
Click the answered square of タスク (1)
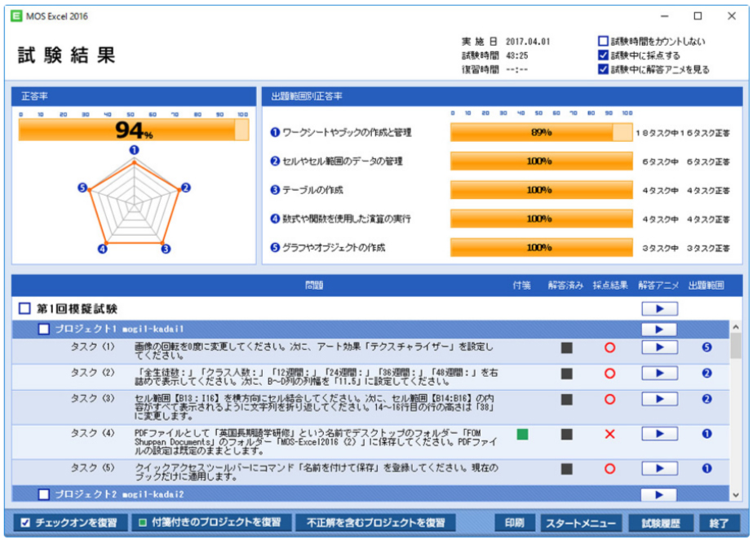coord(567,347)
